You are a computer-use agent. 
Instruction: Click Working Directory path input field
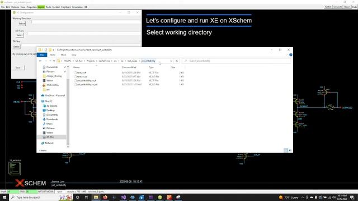(x=86, y=22)
